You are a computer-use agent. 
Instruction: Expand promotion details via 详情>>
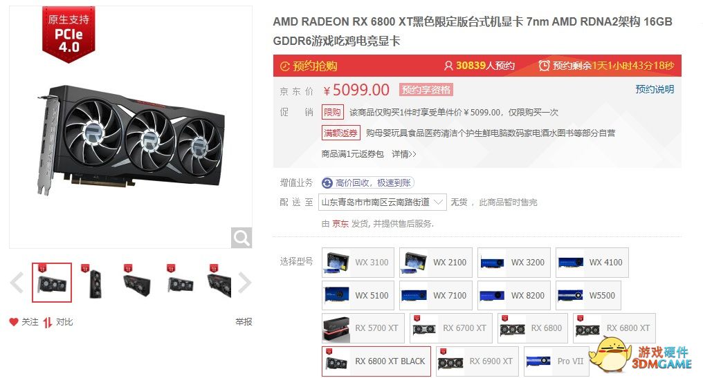404,154
